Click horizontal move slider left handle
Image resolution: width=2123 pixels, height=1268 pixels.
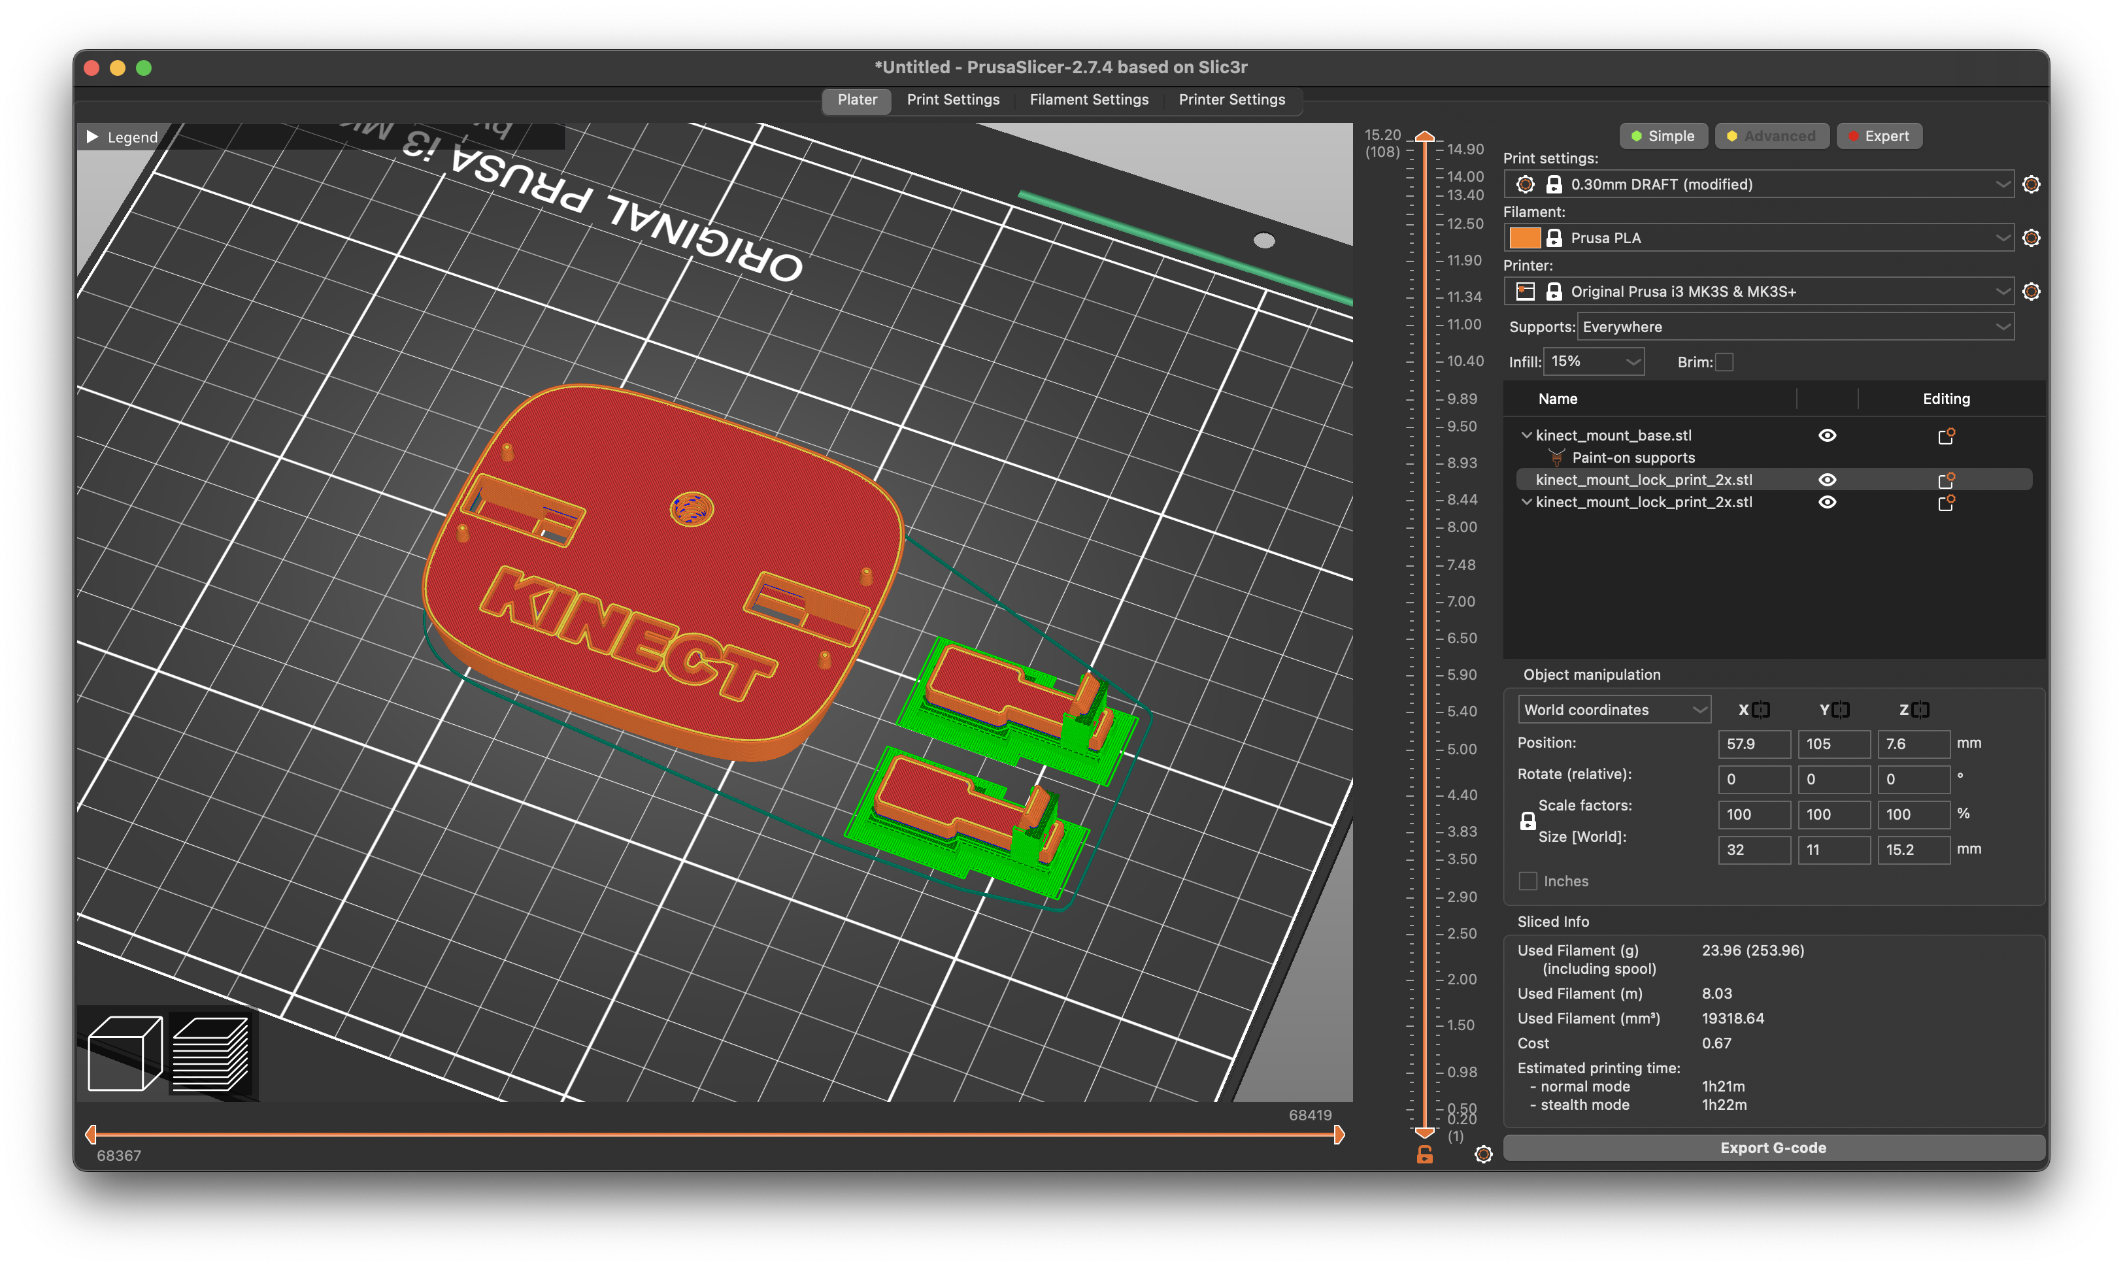pos(91,1135)
